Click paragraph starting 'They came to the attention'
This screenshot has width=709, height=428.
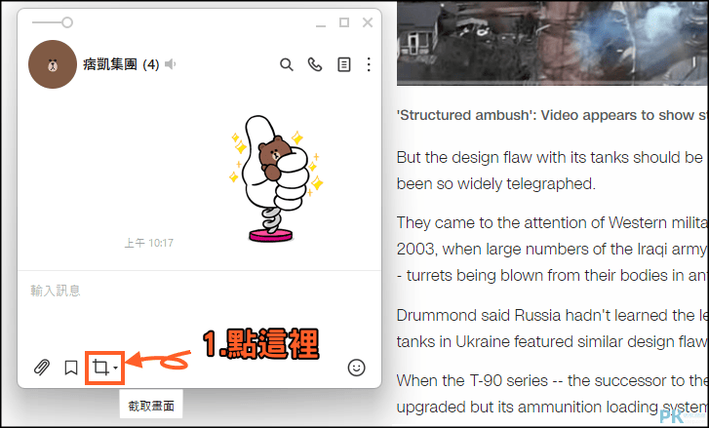(x=553, y=249)
